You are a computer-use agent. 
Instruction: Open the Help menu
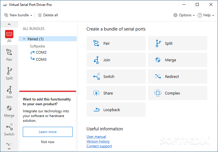click(206, 15)
